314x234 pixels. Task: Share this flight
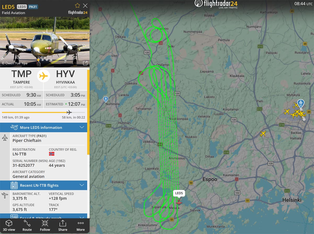(63, 225)
